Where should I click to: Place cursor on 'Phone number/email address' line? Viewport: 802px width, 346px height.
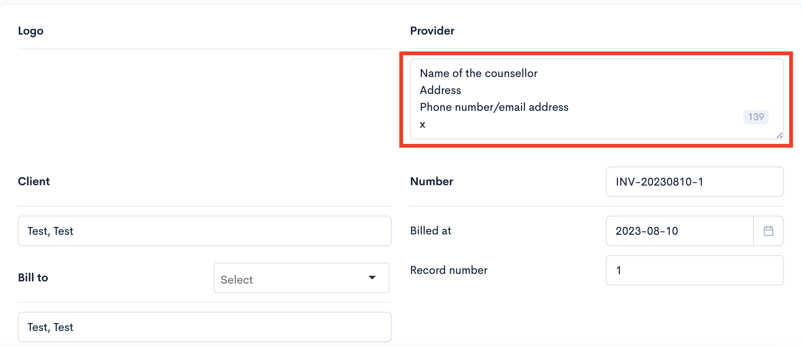tap(494, 107)
